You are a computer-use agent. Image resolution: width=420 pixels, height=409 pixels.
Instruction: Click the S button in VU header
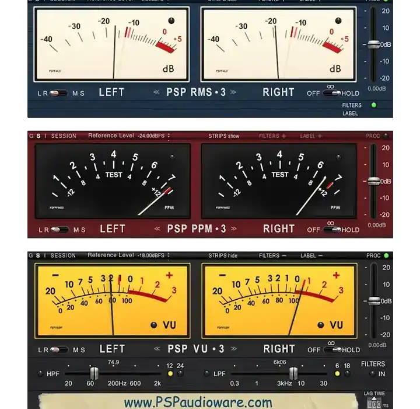(x=38, y=255)
